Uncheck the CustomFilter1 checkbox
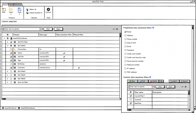The width and height of the screenshot is (196, 113). 131,96
